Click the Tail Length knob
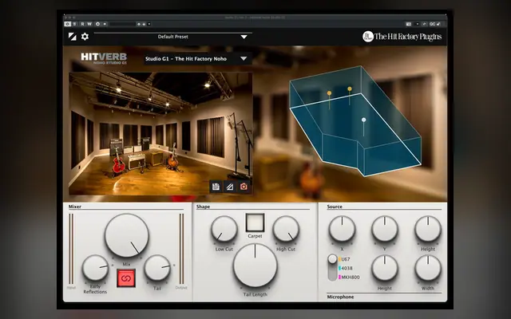This screenshot has height=319, width=511. coord(255,266)
